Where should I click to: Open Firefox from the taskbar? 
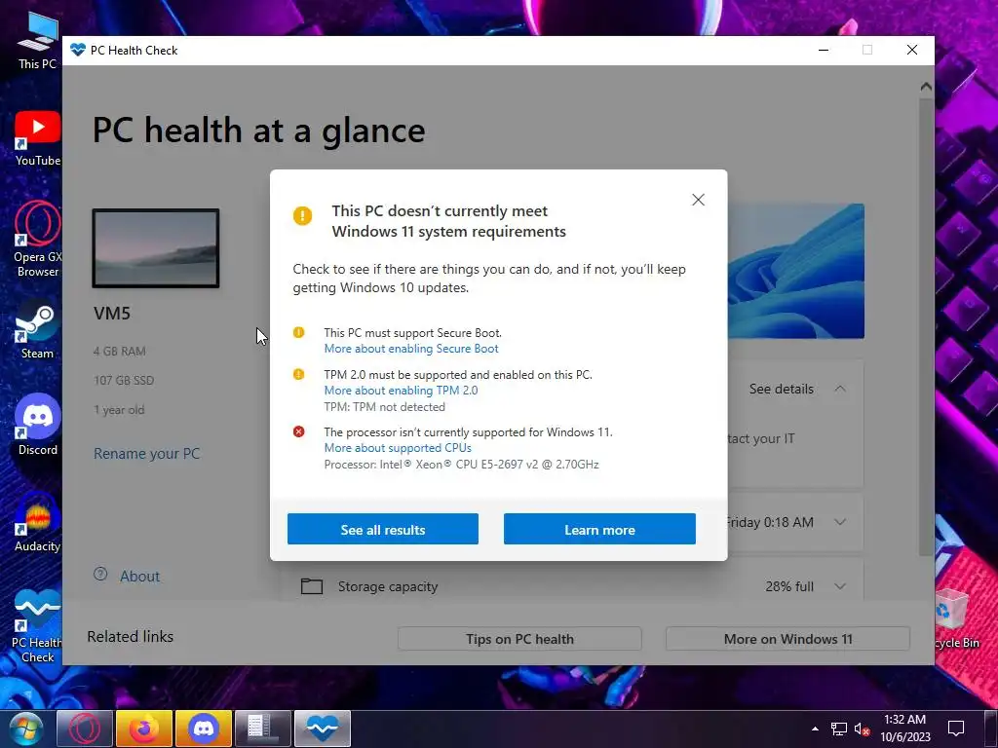click(144, 729)
